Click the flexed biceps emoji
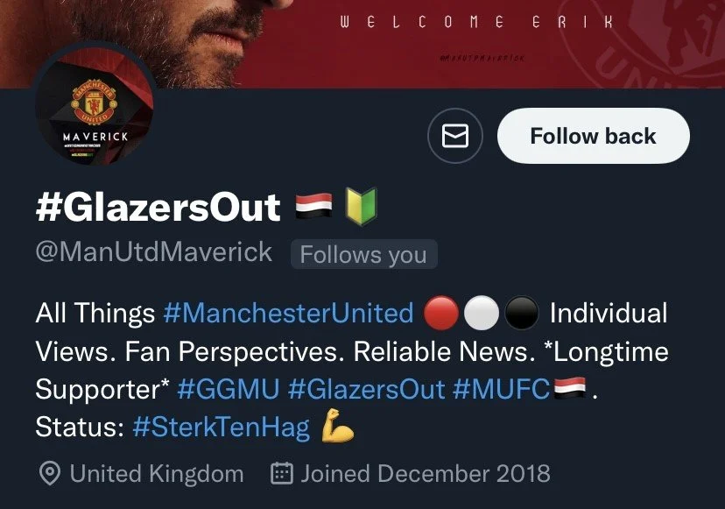The width and height of the screenshot is (725, 509). pyautogui.click(x=337, y=426)
